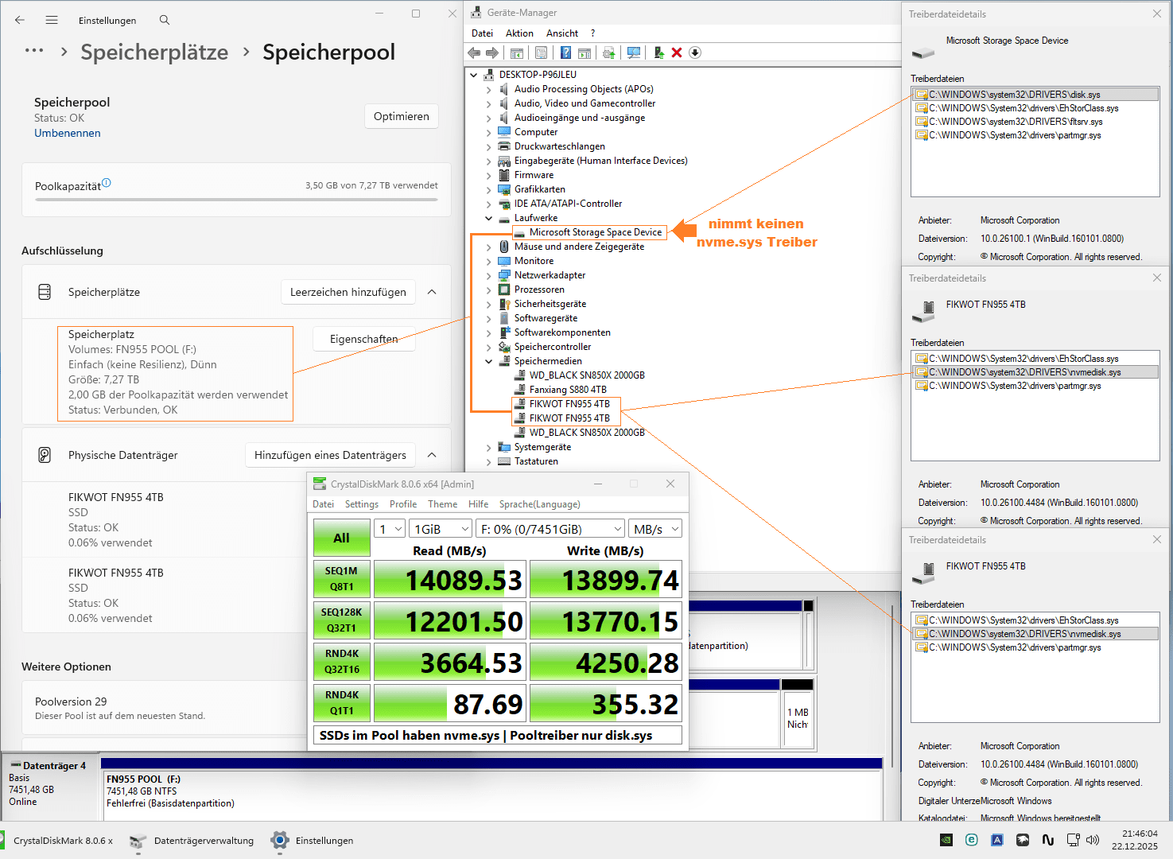
Task: Run the SEQ1M Q8T1 test
Action: click(342, 579)
